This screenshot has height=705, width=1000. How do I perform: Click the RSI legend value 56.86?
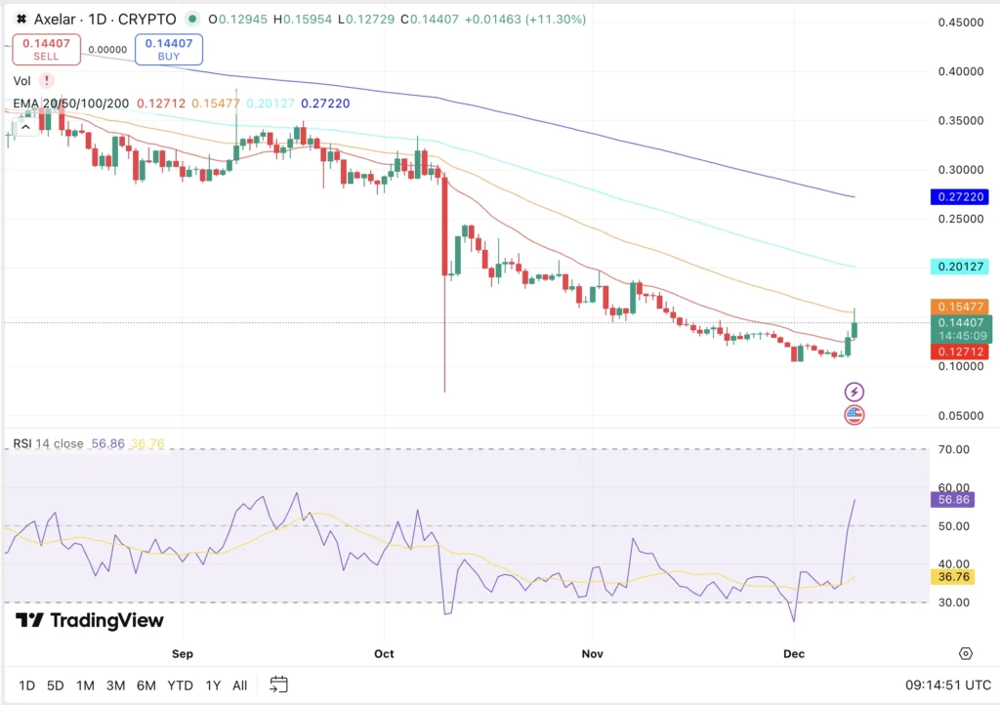107,443
